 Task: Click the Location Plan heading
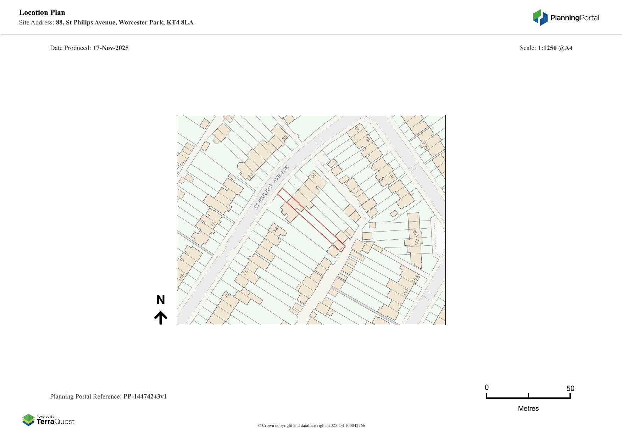[x=42, y=12]
